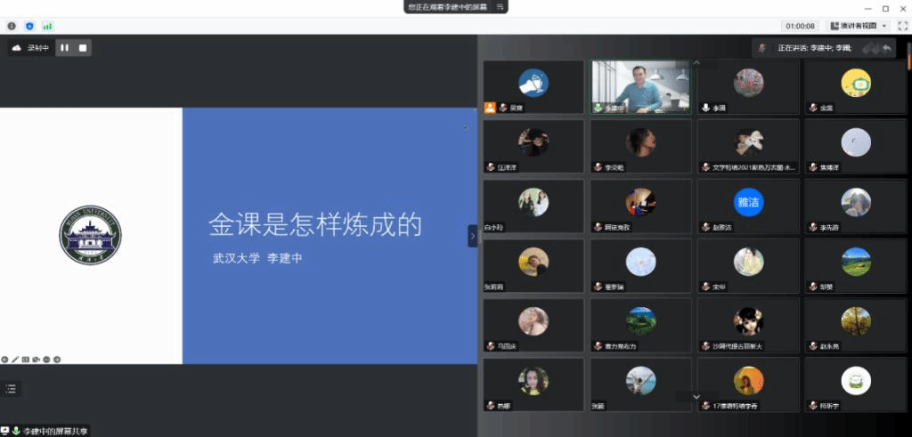Collapse the participant gallery side panel

click(472, 236)
